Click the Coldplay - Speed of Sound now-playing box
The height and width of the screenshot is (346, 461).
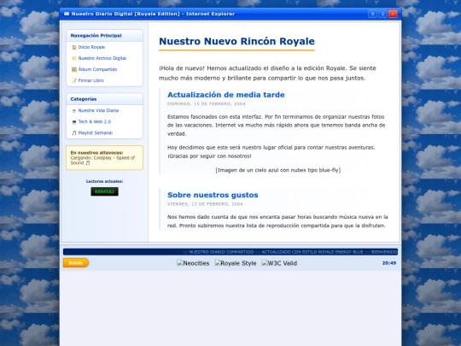105,158
